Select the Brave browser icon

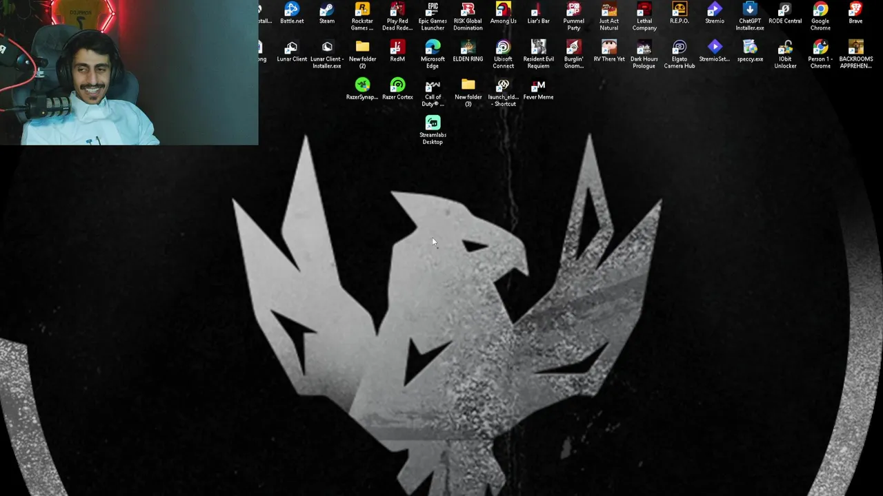click(855, 13)
